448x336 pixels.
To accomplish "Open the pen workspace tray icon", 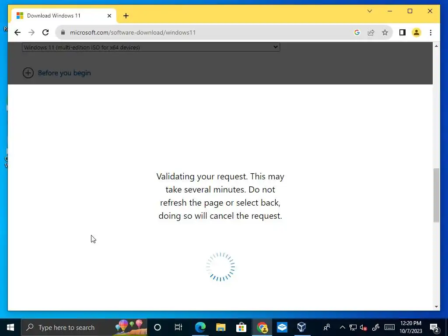I will pyautogui.click(x=376, y=327).
